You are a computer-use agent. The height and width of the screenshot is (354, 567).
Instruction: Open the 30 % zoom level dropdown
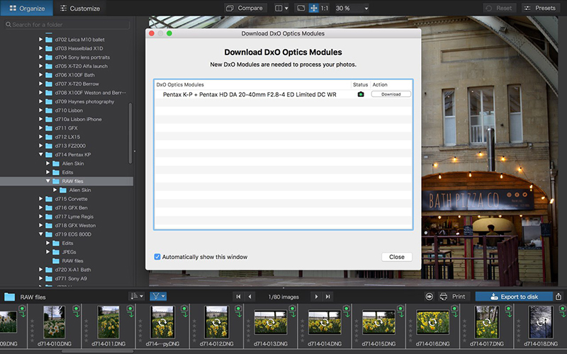352,8
